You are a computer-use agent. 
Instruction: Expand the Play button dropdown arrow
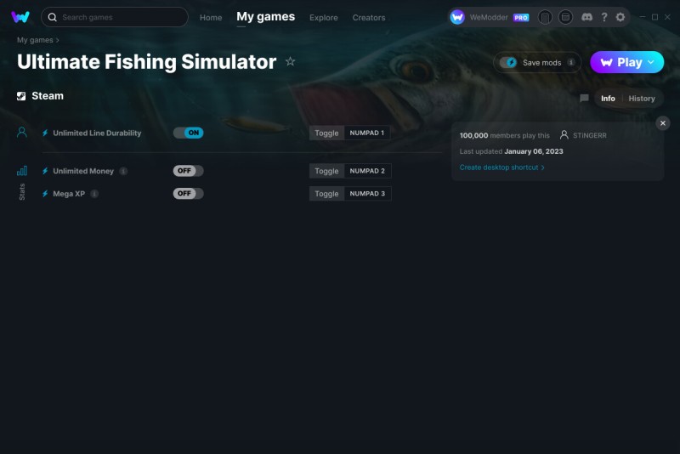651,62
